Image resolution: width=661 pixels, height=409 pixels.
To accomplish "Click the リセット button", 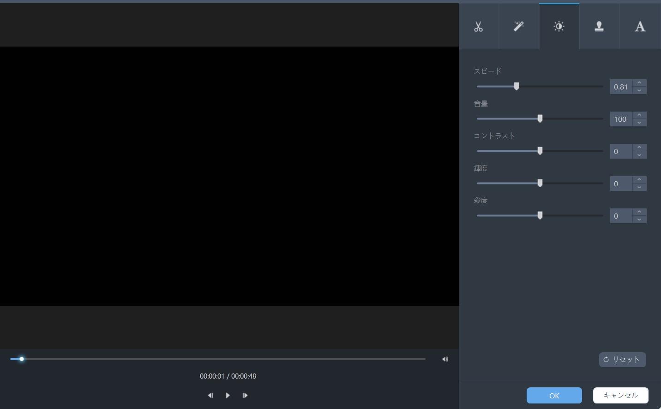I will 622,360.
